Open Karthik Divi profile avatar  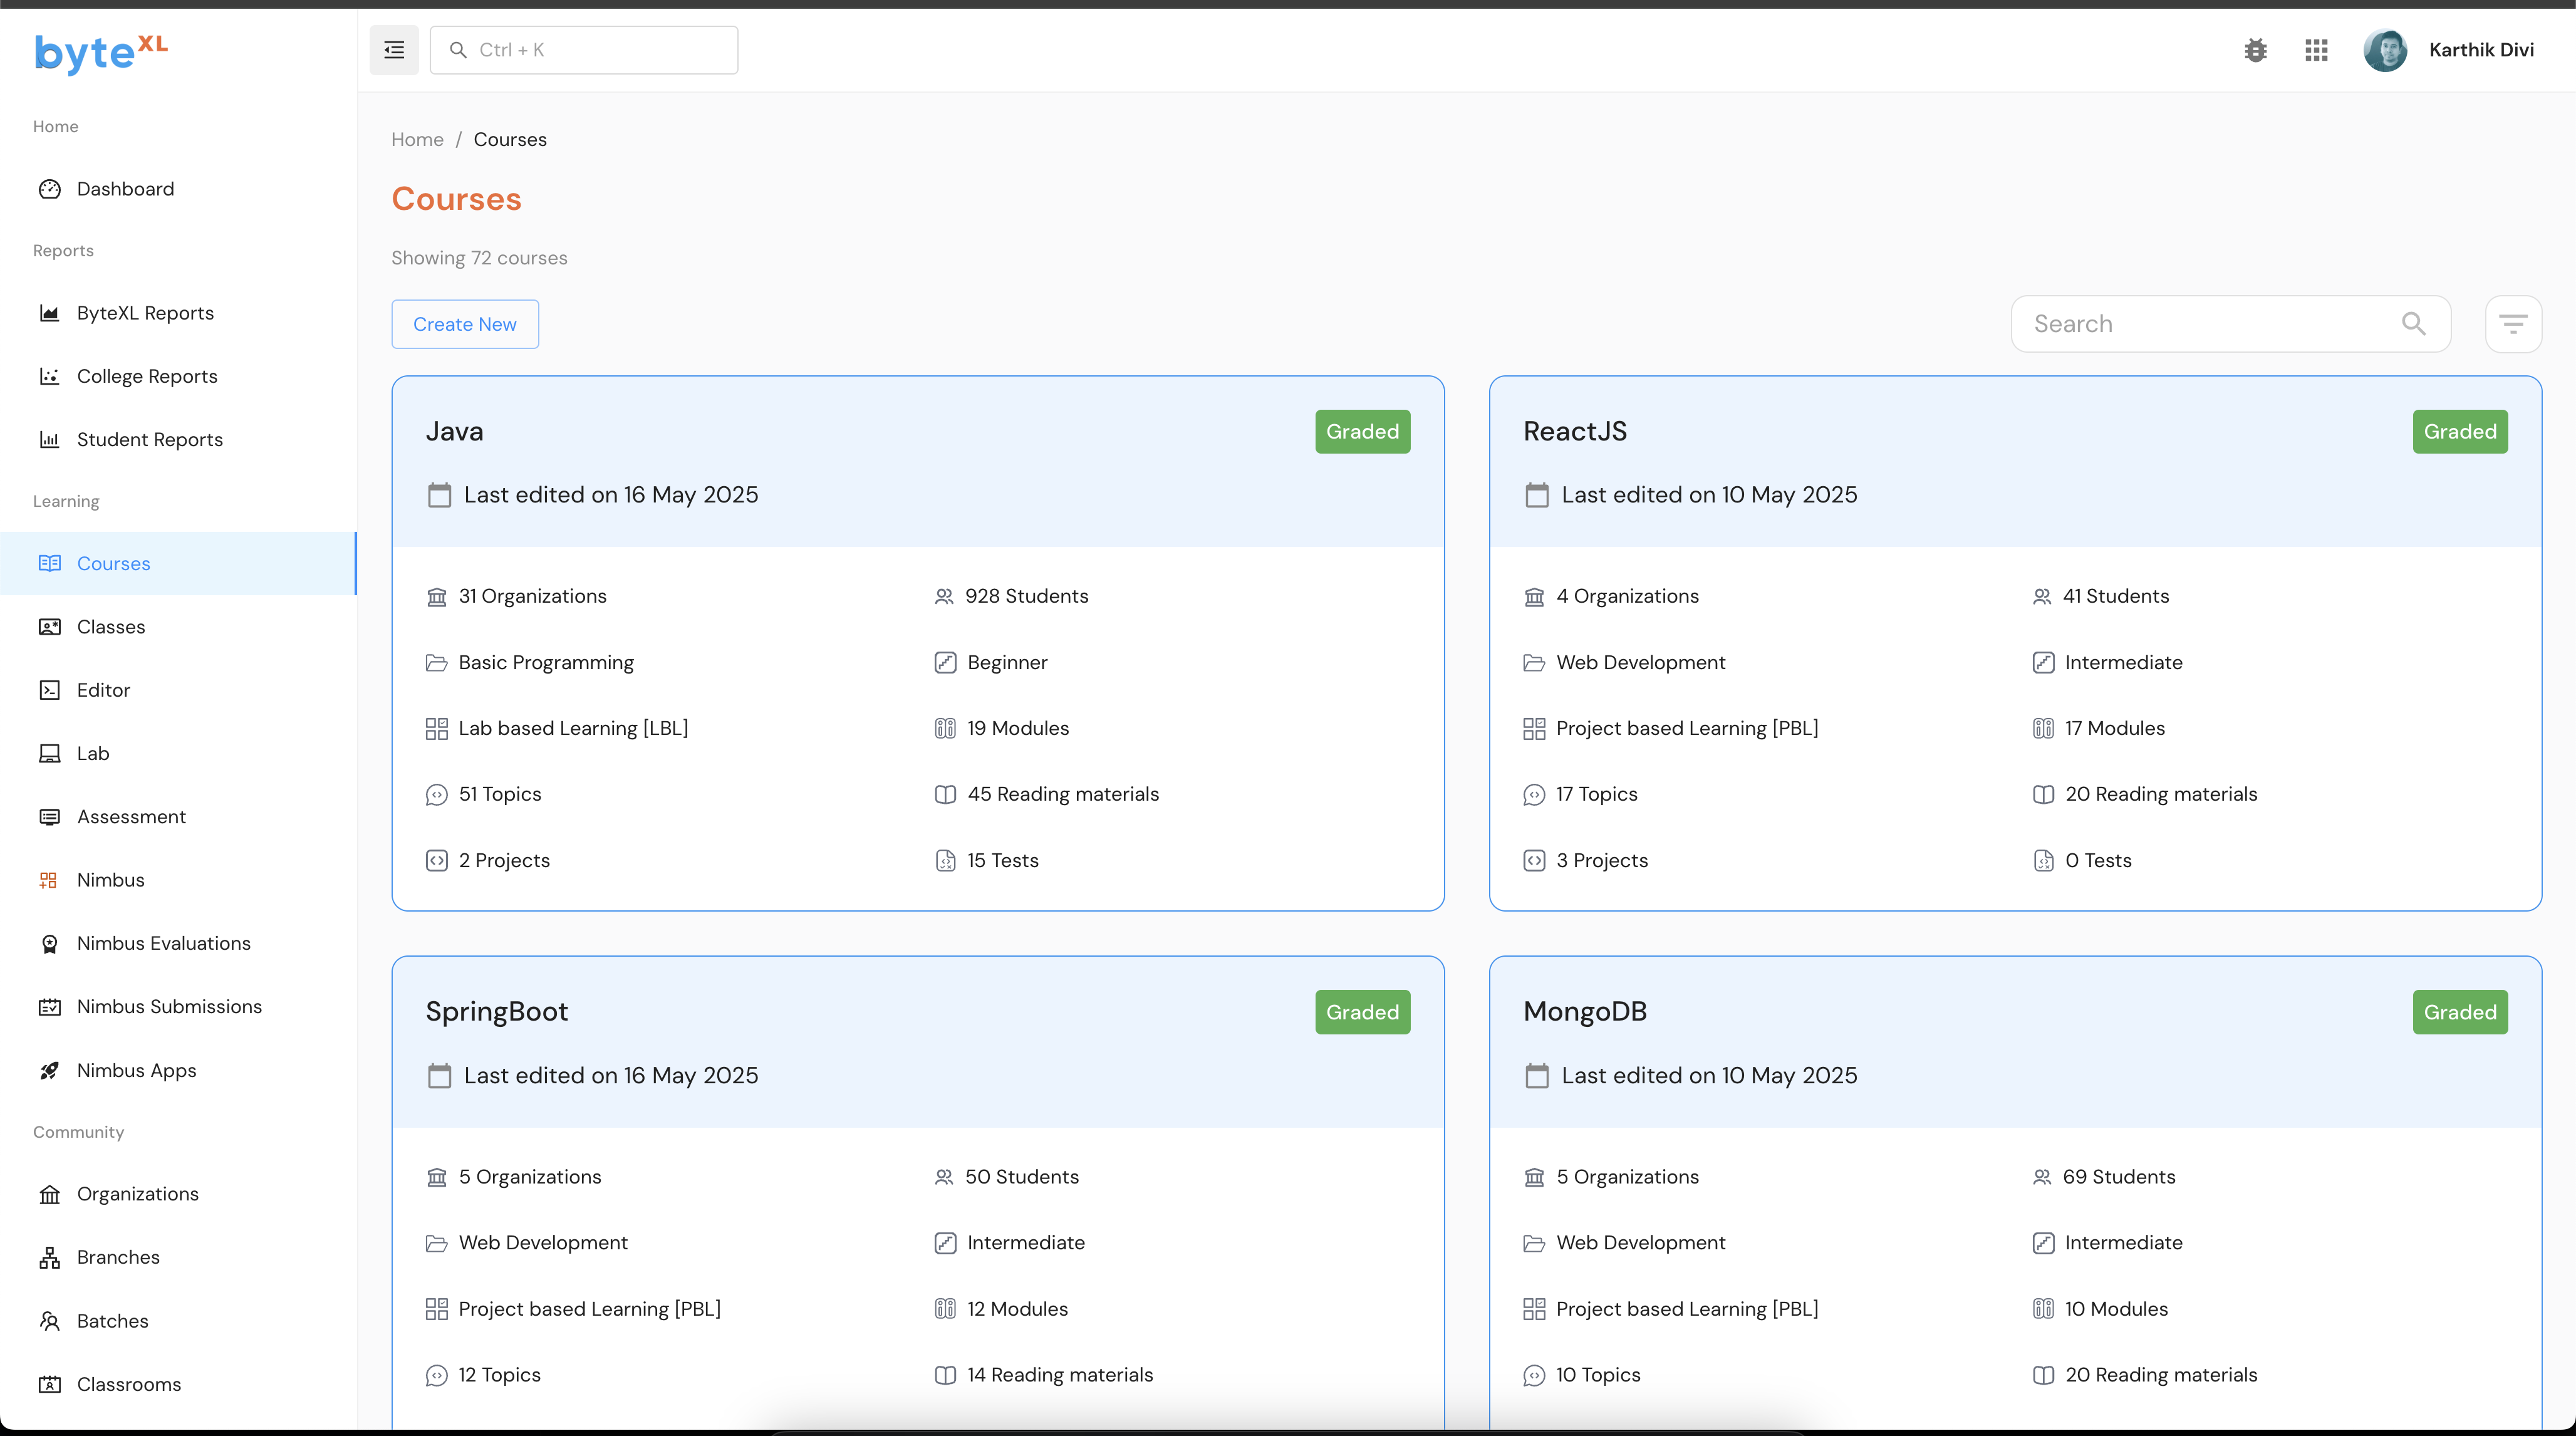2385,50
